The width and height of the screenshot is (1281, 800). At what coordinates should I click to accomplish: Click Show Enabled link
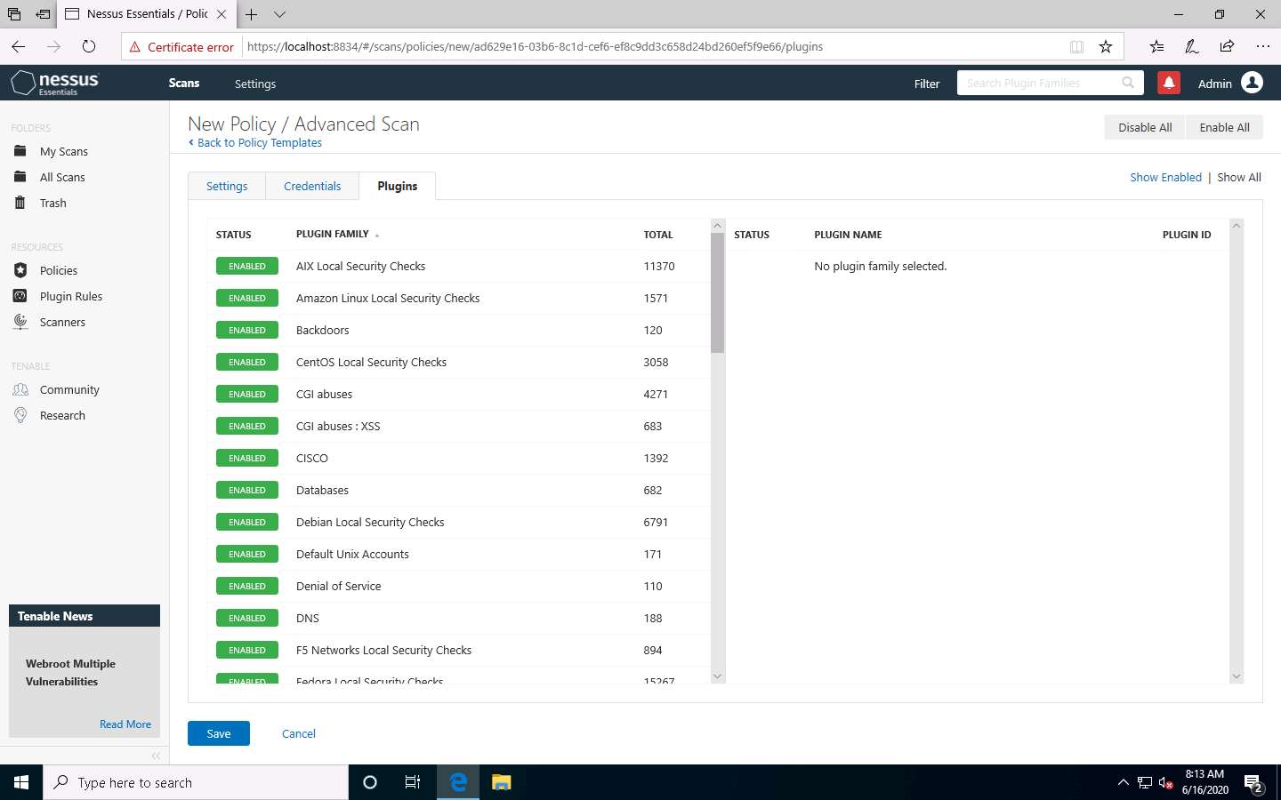(1165, 177)
